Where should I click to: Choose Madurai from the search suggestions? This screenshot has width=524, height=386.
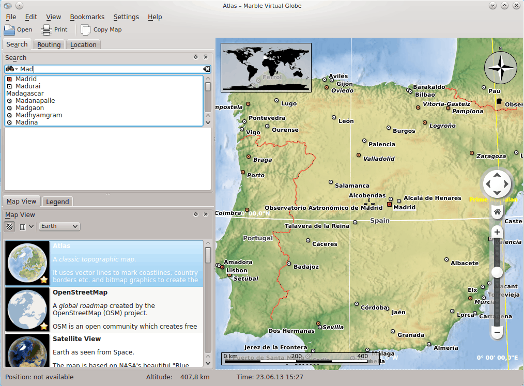coord(103,86)
